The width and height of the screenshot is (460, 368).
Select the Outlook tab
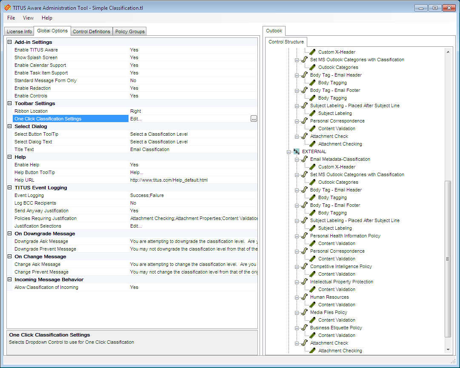(x=274, y=31)
